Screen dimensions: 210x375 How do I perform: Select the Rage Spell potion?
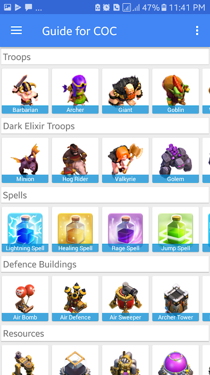(x=126, y=229)
